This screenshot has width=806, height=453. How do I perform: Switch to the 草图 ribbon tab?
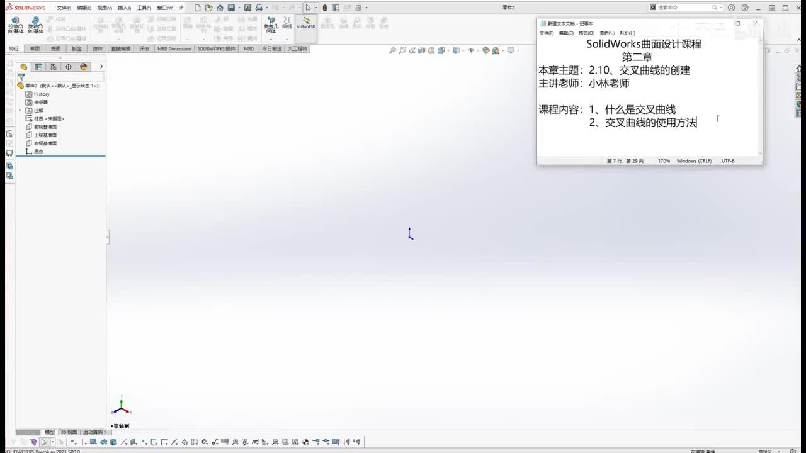click(x=35, y=48)
